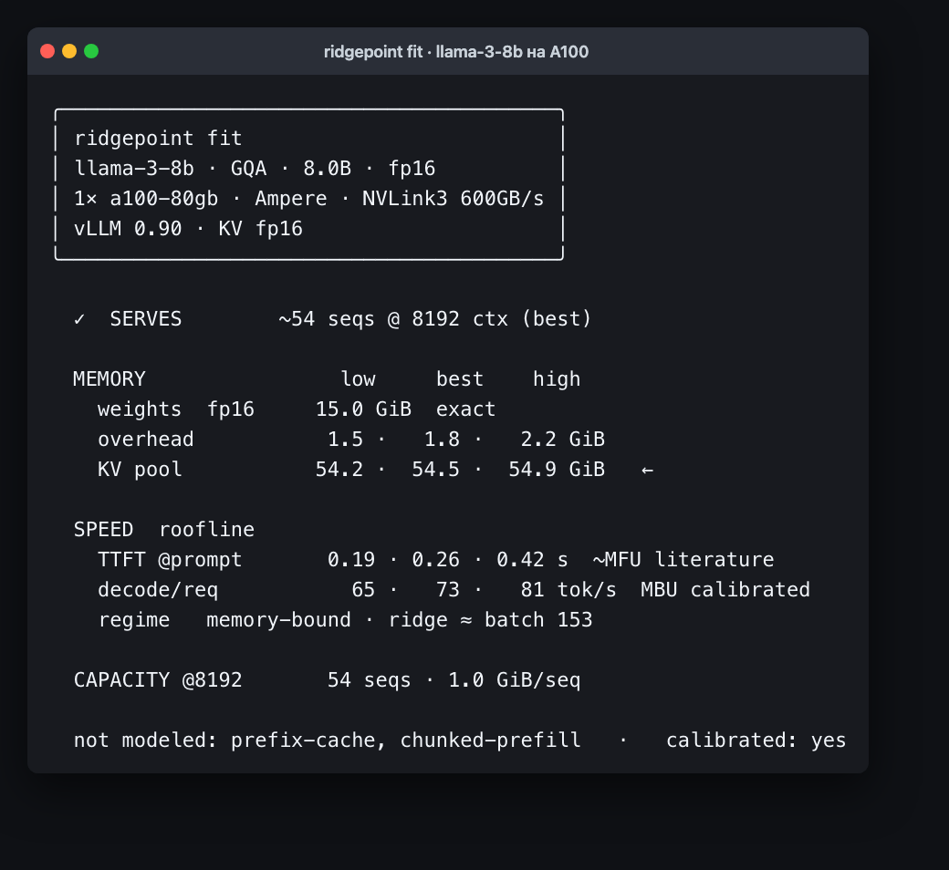Click the overhead low value '1.5'
The image size is (949, 870).
(x=346, y=440)
